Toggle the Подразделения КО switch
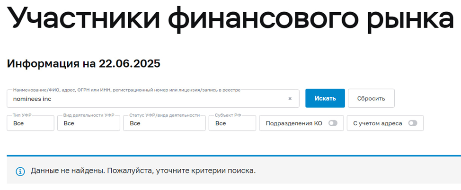461x190 pixels. click(x=333, y=123)
